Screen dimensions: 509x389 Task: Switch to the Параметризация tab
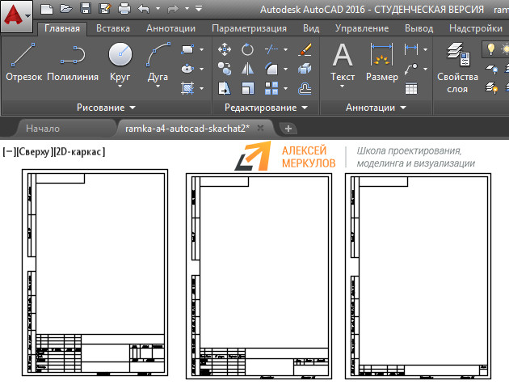click(x=250, y=28)
